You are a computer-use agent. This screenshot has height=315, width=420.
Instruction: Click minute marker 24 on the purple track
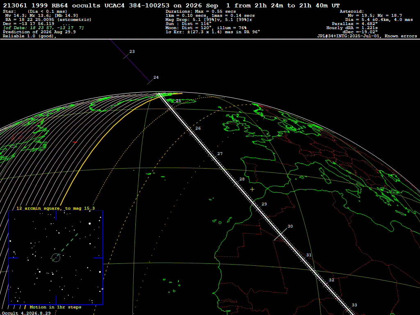click(156, 78)
